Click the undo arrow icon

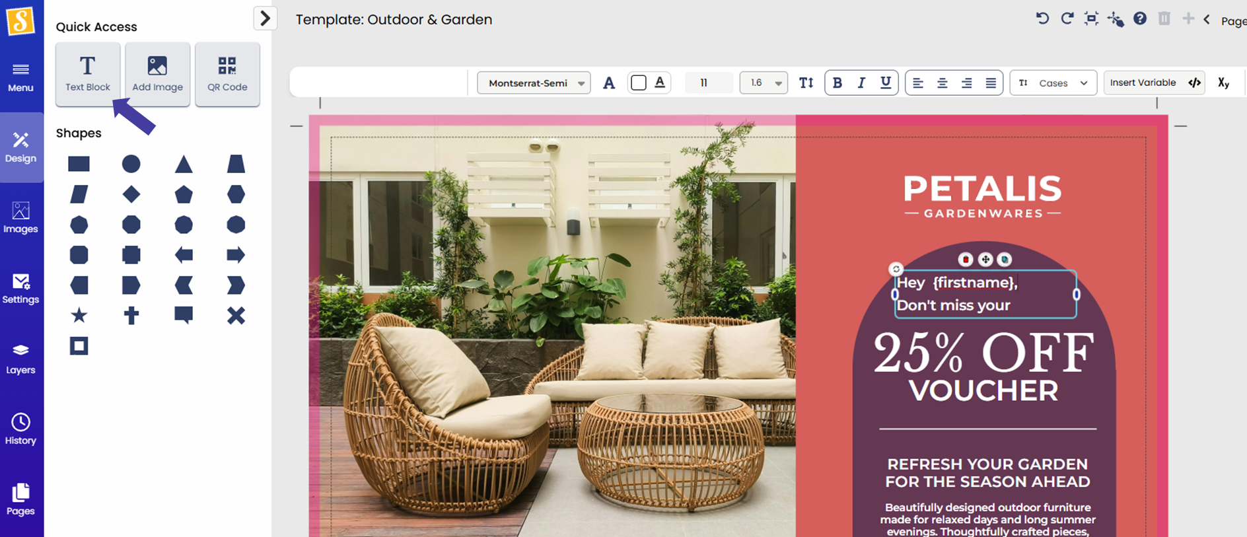1042,18
